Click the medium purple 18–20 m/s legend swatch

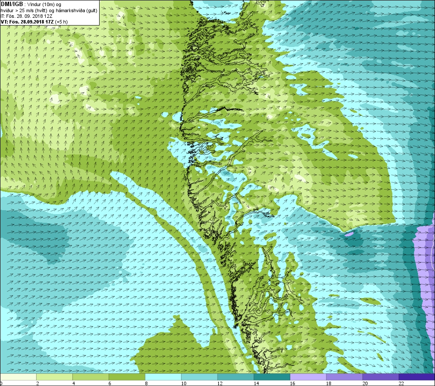point(344,377)
